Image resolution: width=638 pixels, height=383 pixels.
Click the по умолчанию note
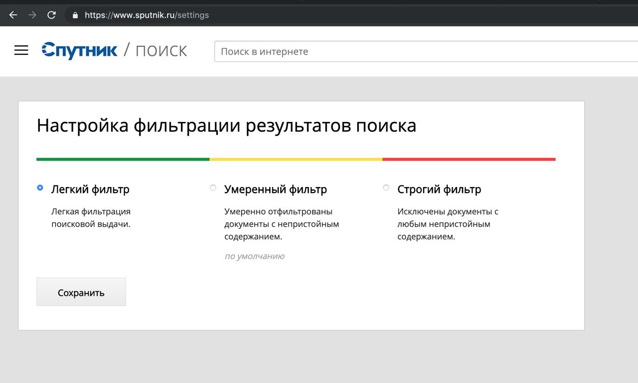[x=254, y=257]
